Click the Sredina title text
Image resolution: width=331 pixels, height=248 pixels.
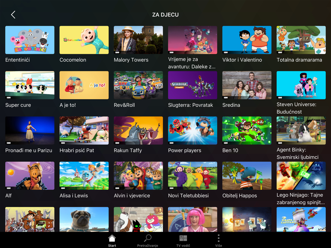[231, 105]
